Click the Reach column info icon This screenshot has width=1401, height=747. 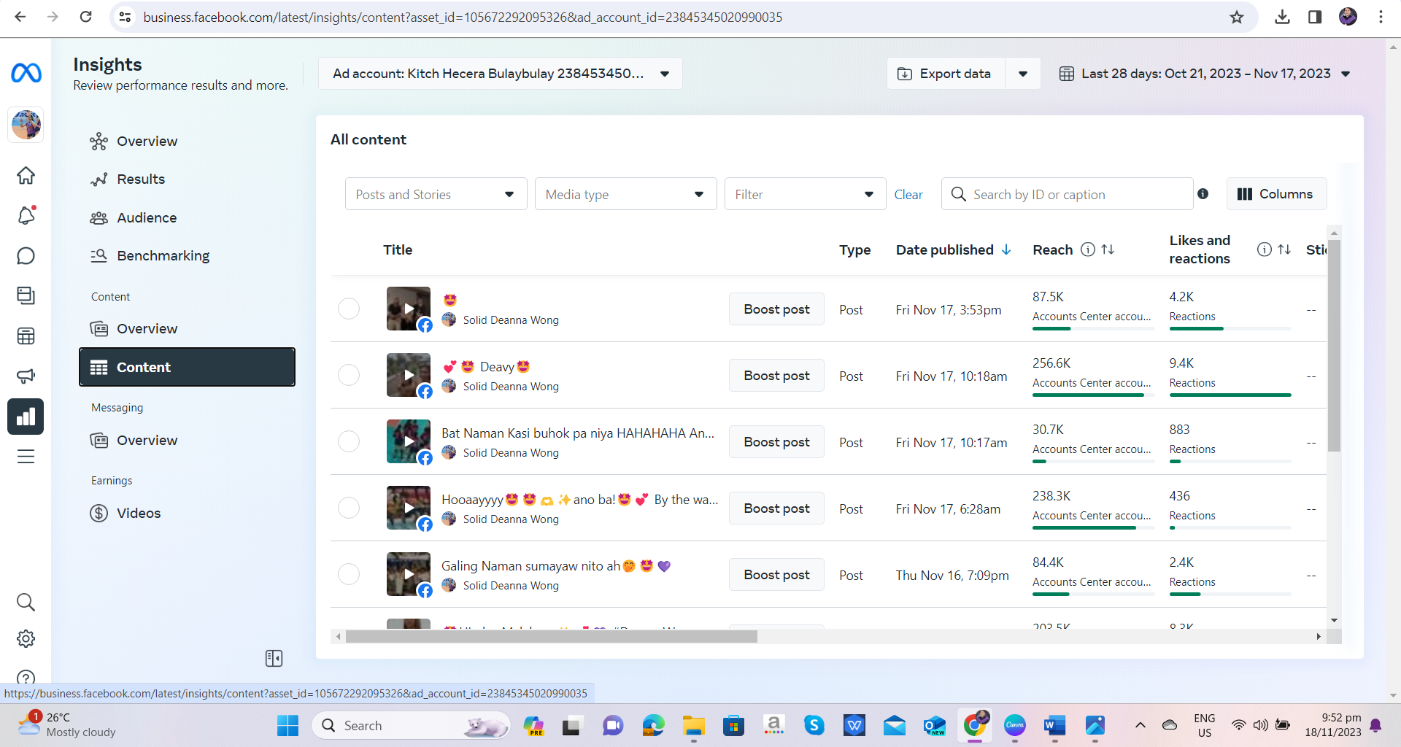pos(1088,249)
